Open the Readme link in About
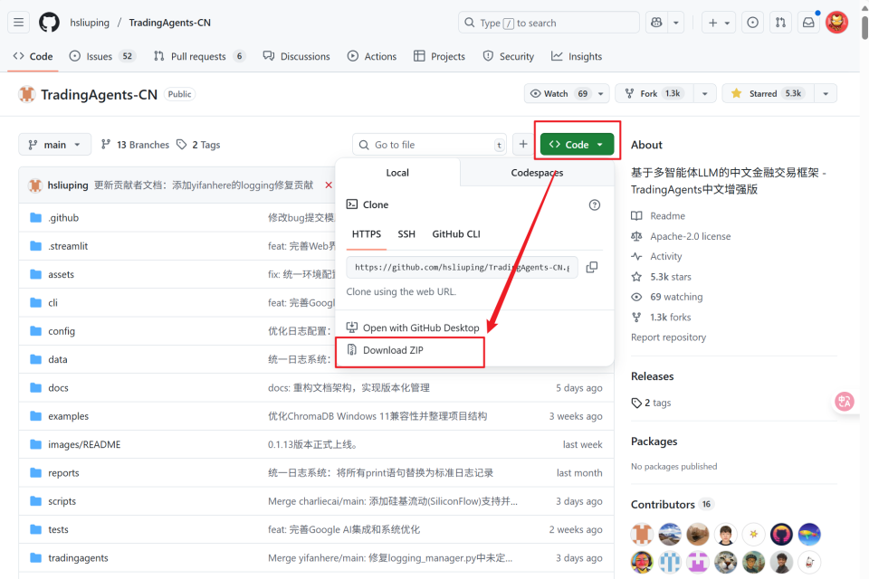This screenshot has height=579, width=869. [658, 216]
